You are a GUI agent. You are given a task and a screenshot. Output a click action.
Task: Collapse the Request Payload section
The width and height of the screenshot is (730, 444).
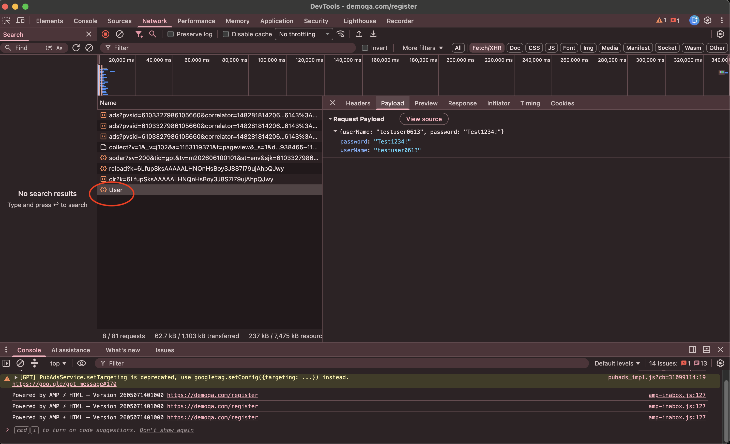point(330,119)
